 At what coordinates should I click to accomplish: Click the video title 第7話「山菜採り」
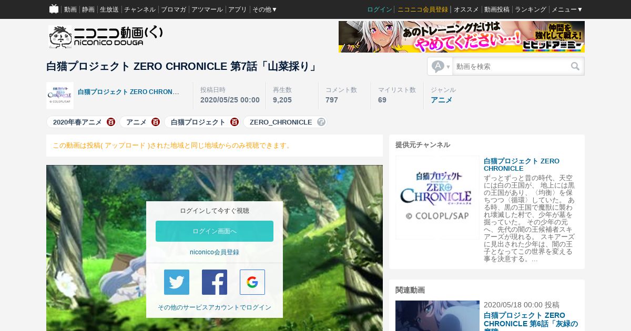coord(182,67)
